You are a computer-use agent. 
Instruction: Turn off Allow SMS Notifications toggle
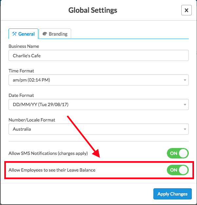coord(178,153)
